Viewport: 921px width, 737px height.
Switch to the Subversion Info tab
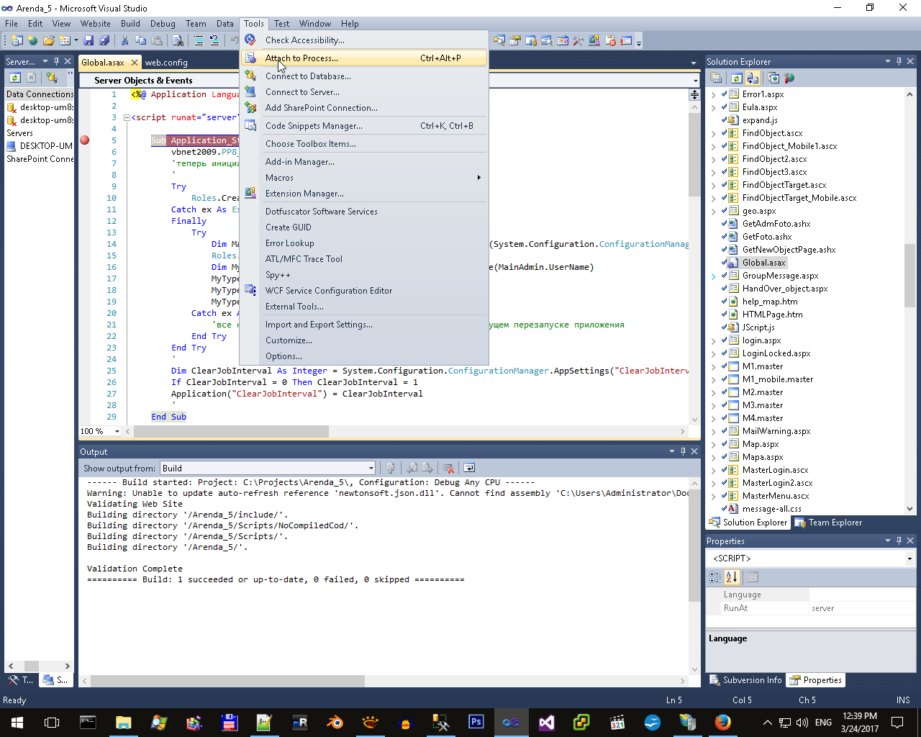tap(746, 680)
